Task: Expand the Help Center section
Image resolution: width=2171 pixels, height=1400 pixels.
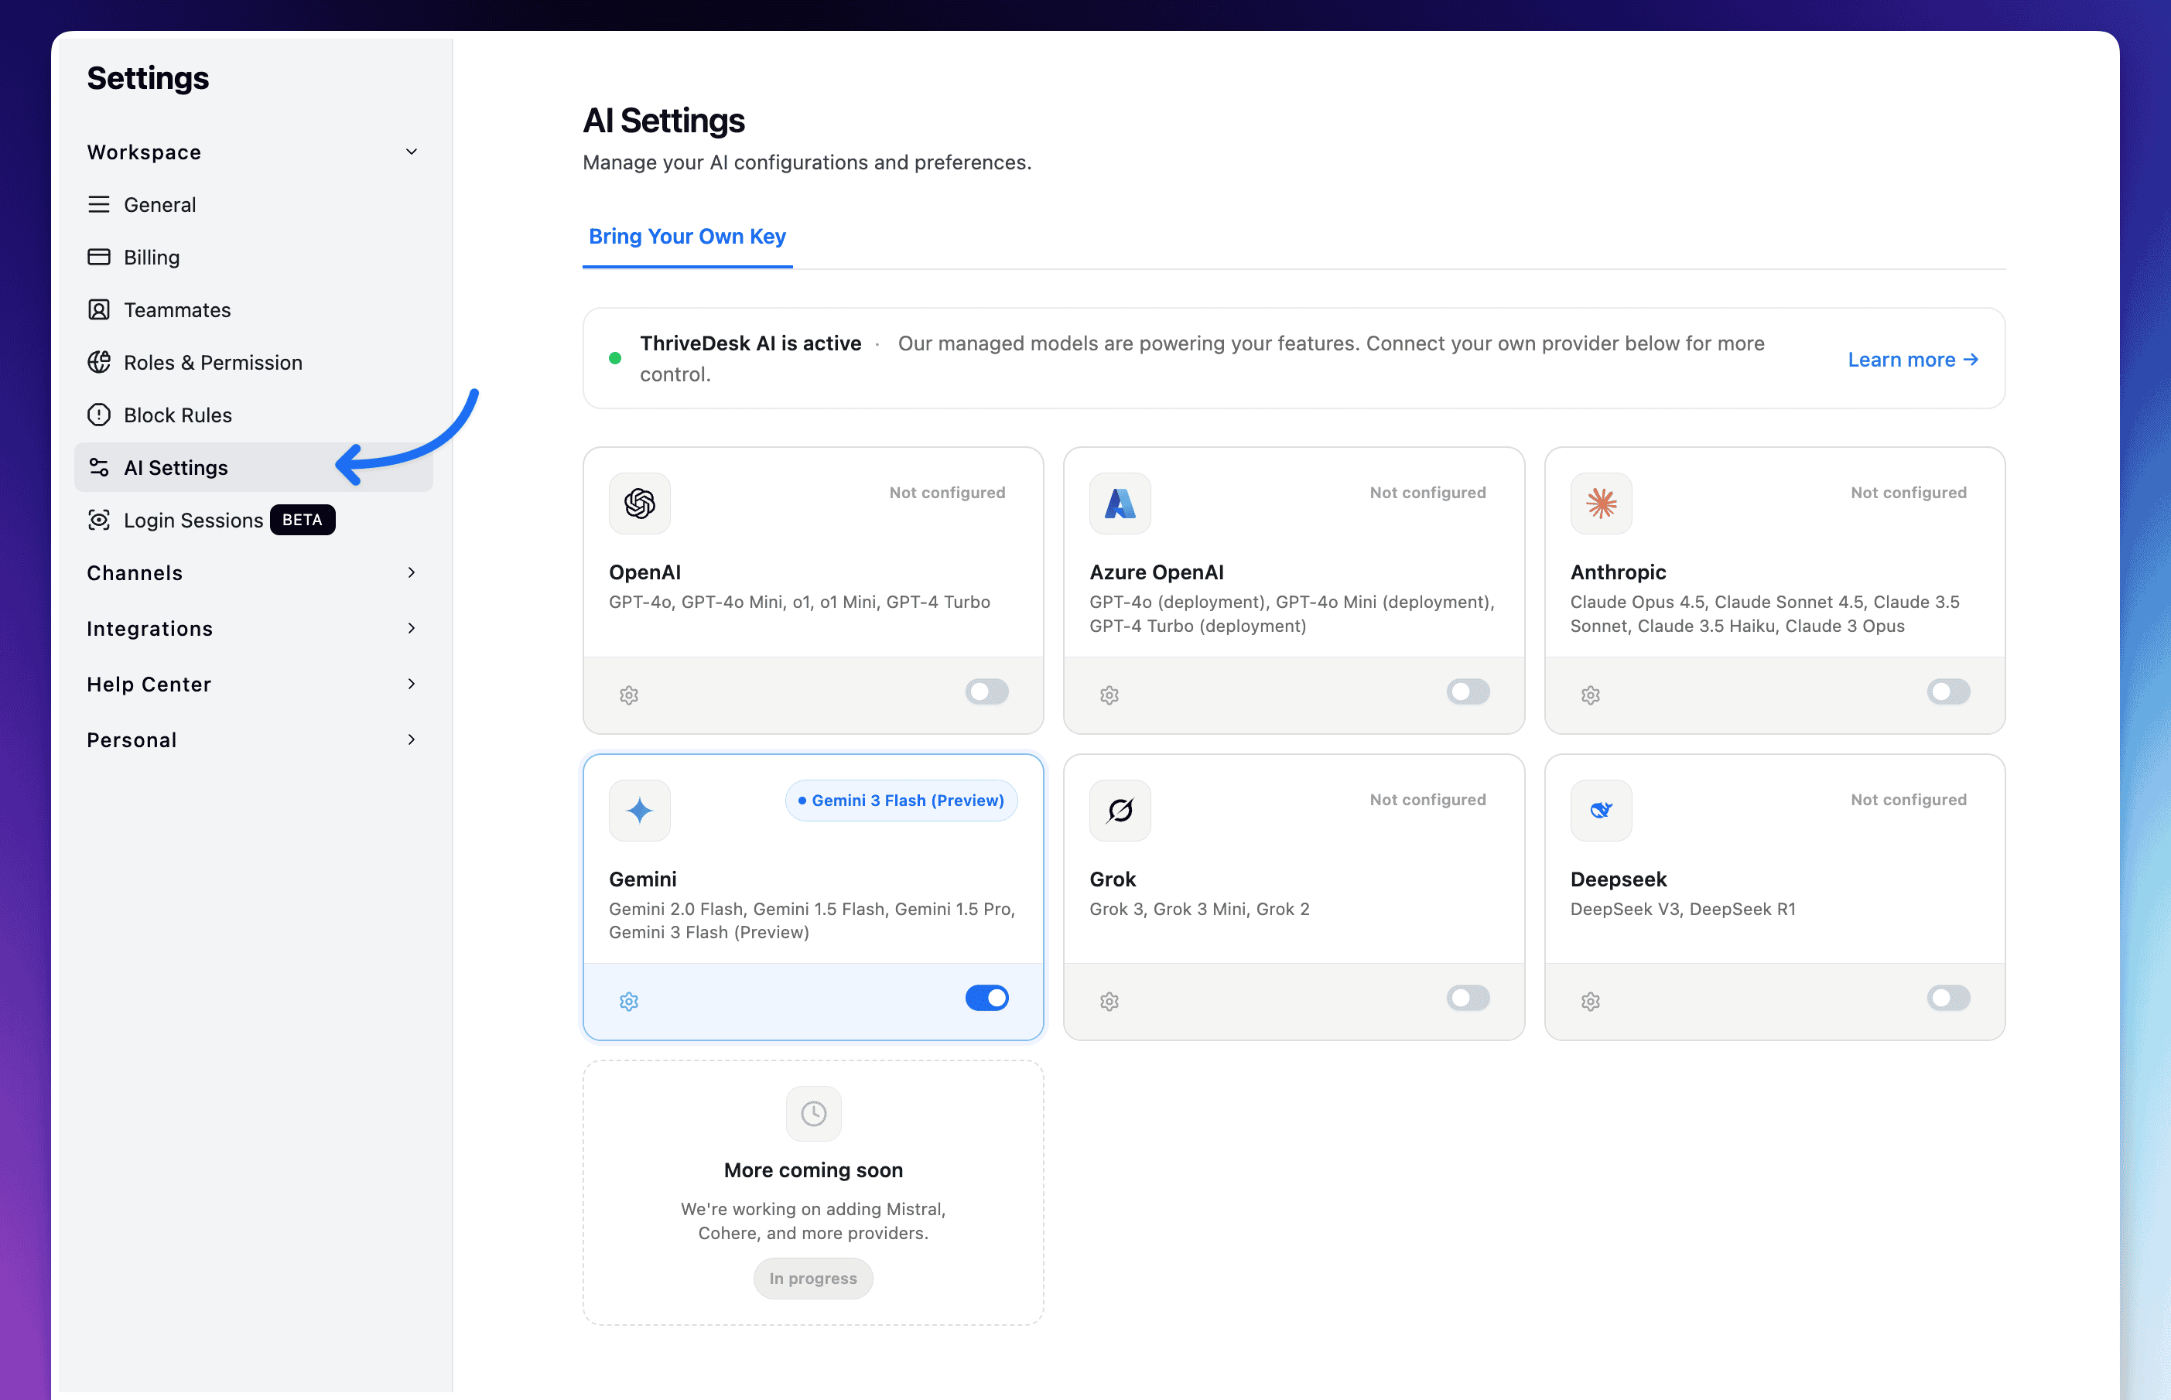Action: 253,685
